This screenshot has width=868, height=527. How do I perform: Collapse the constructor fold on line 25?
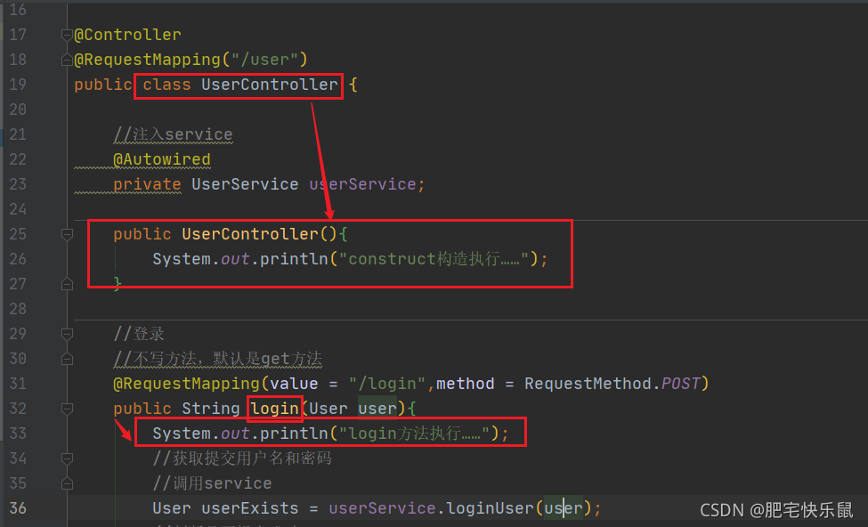click(67, 235)
